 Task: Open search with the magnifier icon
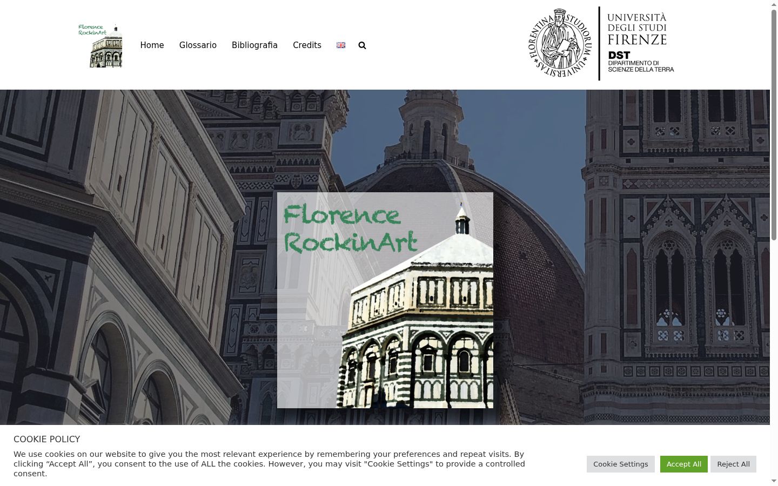point(362,45)
